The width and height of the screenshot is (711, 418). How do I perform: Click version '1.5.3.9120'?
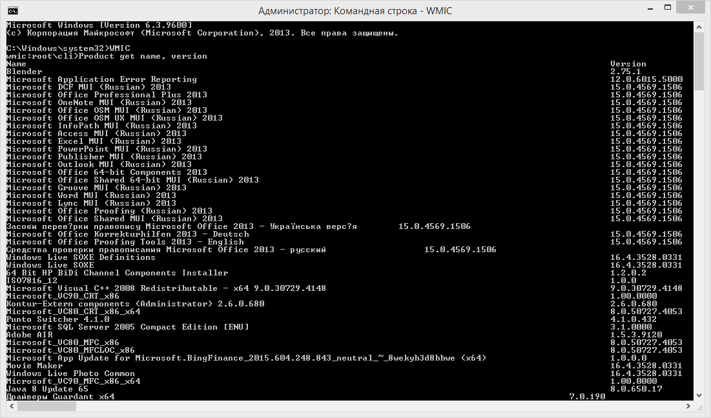(635, 335)
